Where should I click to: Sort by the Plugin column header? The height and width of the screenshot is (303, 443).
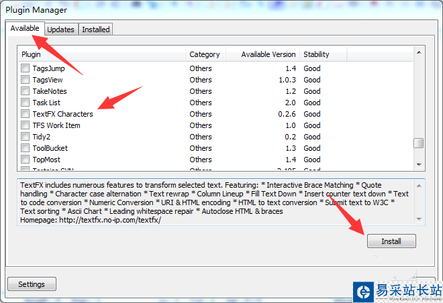102,54
